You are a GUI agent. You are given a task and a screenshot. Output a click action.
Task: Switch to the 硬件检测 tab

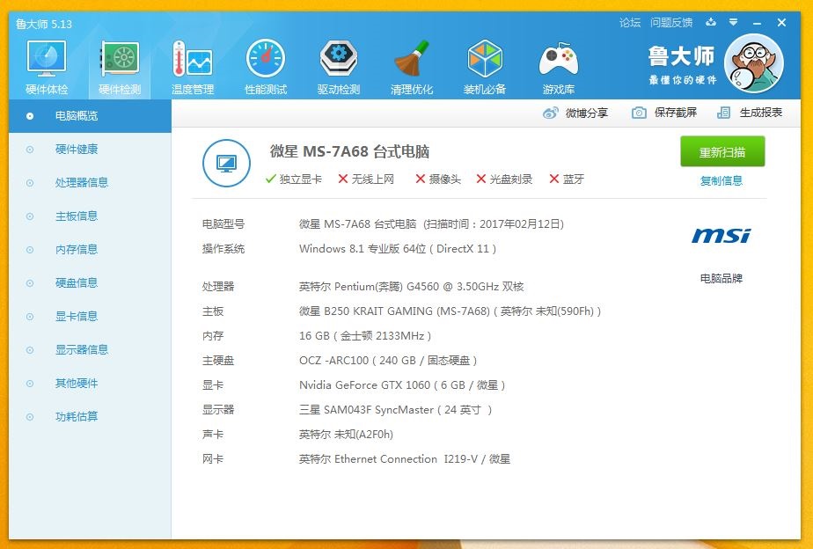point(119,63)
